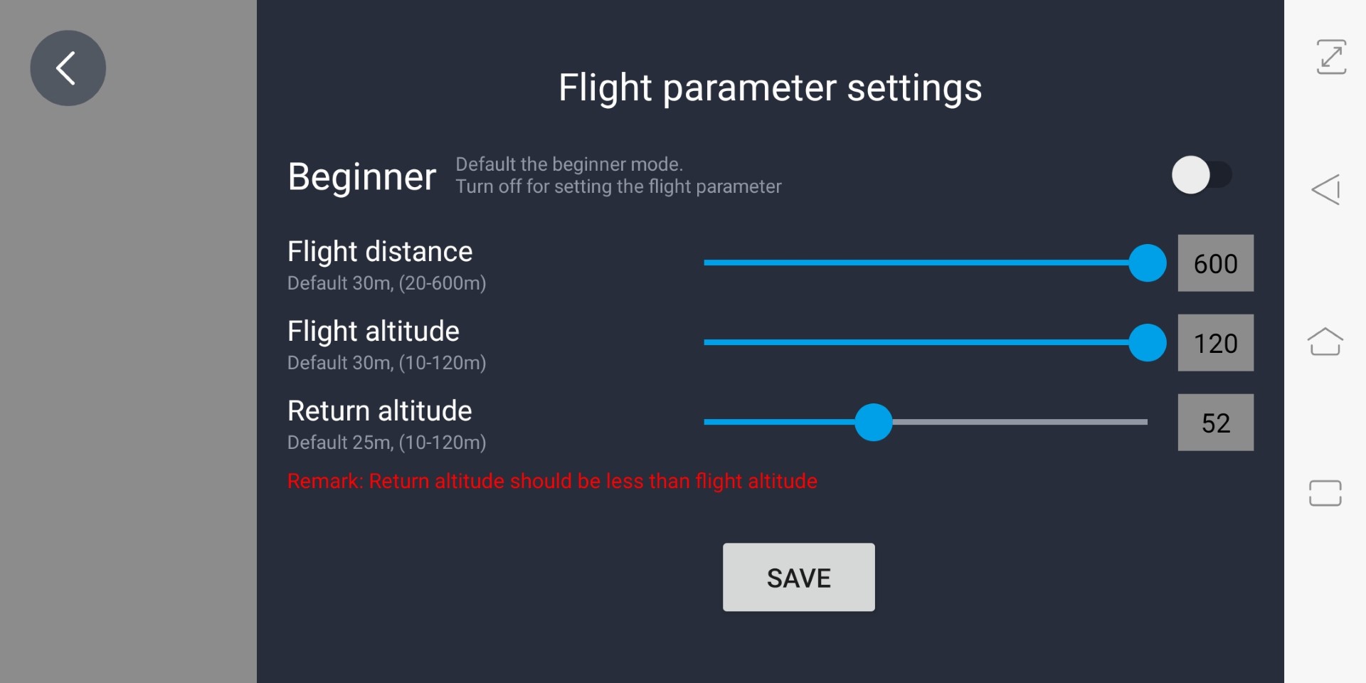The image size is (1366, 683).
Task: Select the Flight distance value box showing 600
Action: click(x=1215, y=263)
